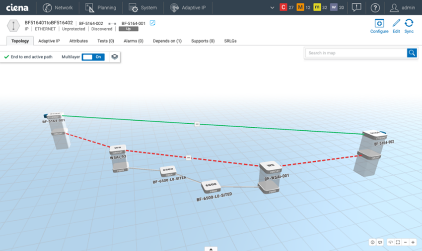Click the Up status badge
This screenshot has width=422, height=251.
coord(129,29)
